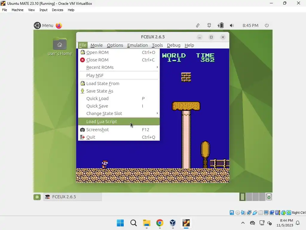Click VirtualBox optical disk status icon
The image size is (306, 230).
(238, 212)
